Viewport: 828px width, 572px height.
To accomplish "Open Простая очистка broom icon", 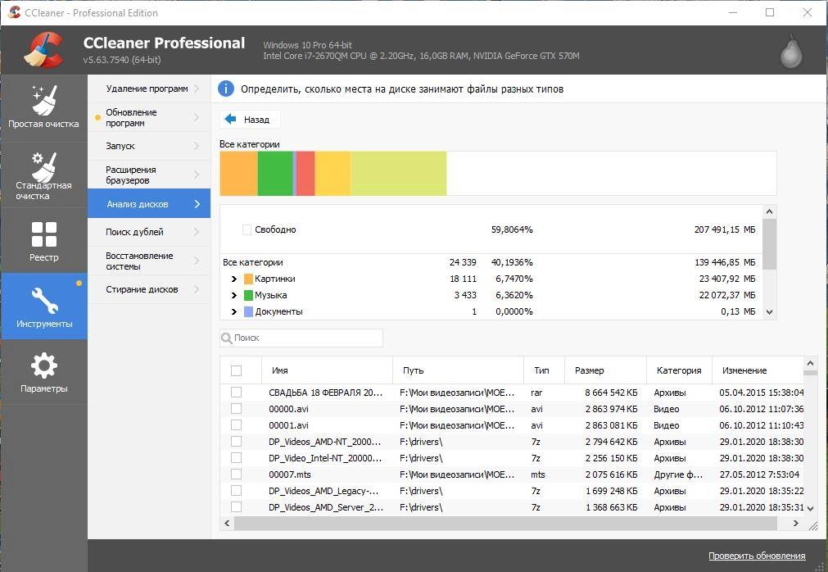I will click(44, 100).
